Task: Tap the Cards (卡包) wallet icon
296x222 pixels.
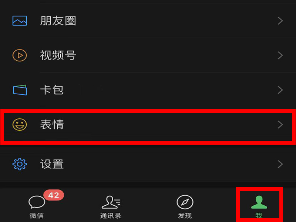Action: (x=20, y=90)
